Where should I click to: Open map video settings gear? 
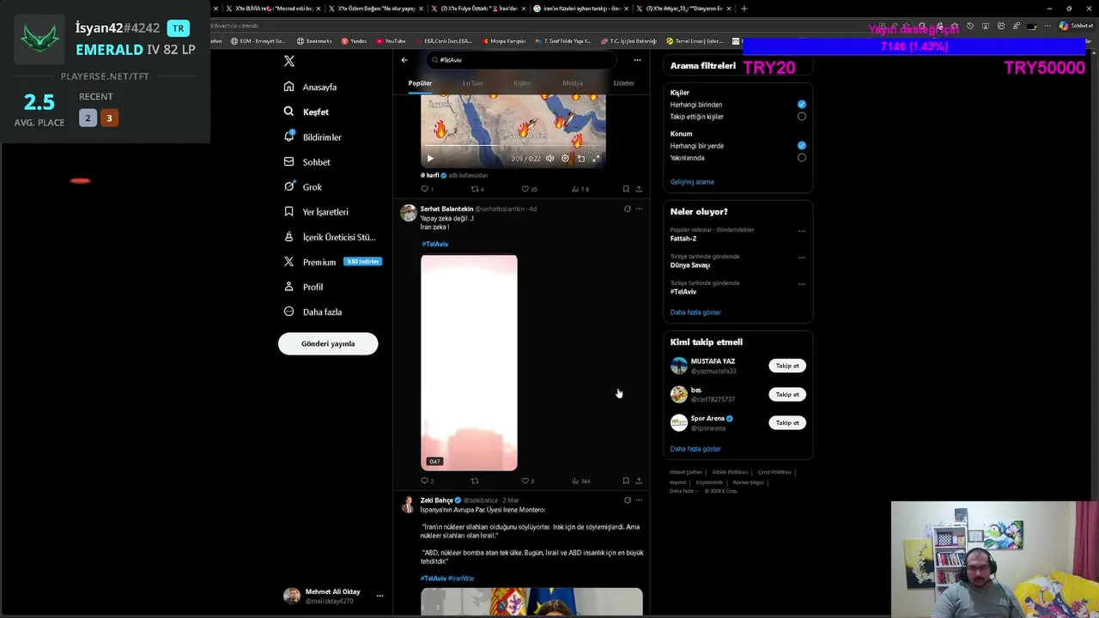pos(565,158)
